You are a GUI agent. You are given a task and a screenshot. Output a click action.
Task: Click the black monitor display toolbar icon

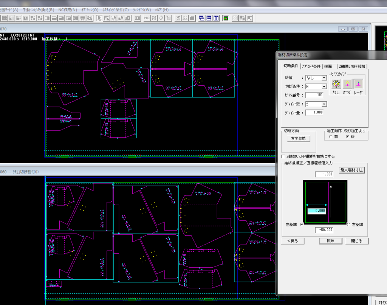[x=226, y=18]
